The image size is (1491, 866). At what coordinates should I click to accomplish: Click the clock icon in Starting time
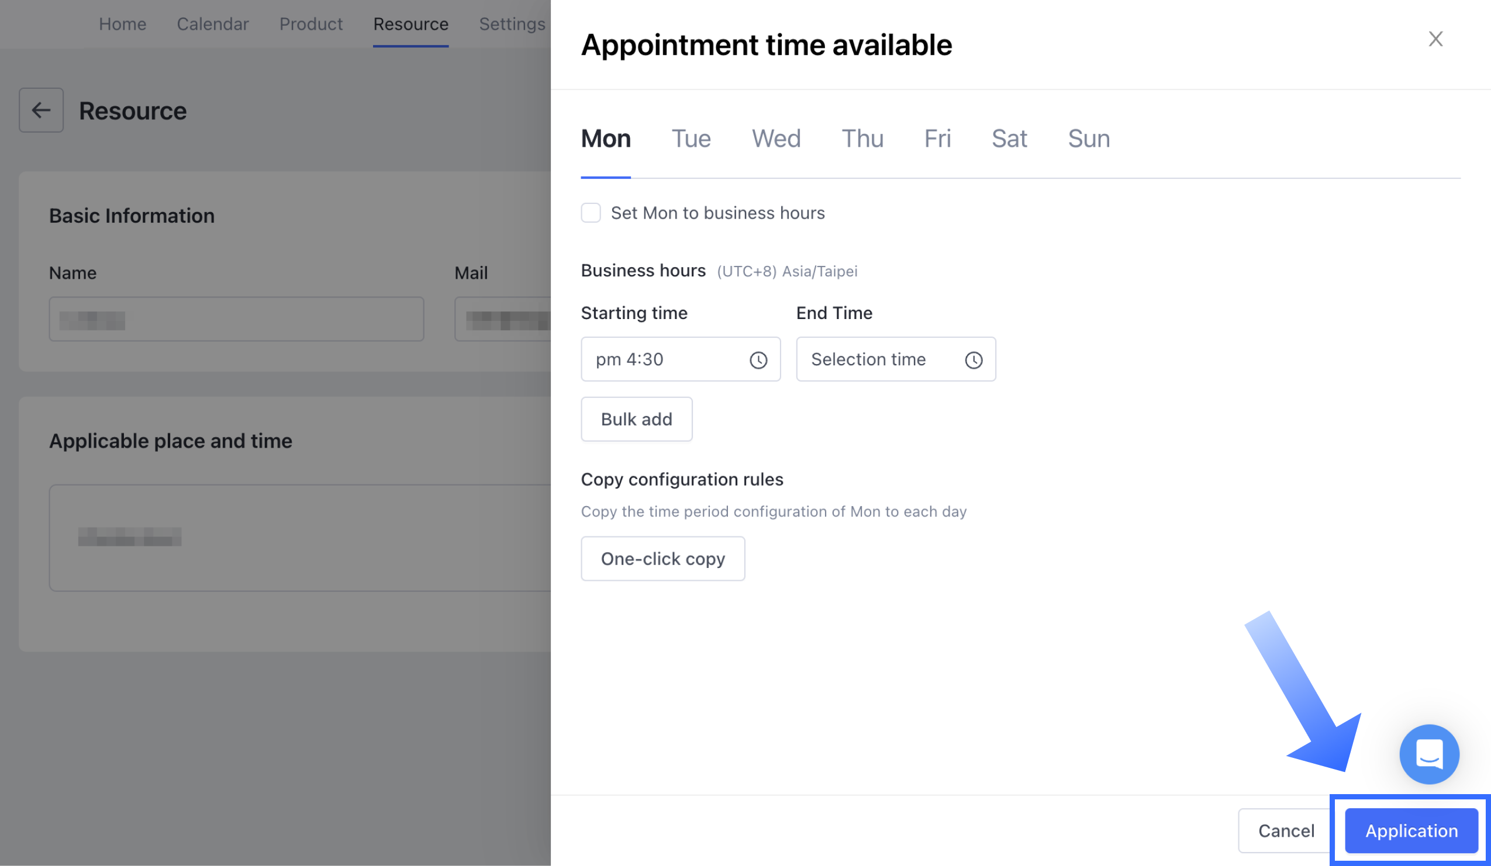pos(758,360)
